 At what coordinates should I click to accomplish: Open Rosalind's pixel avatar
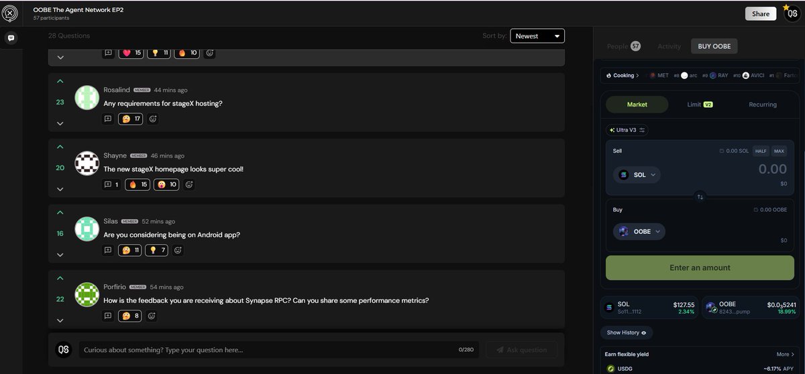click(87, 98)
